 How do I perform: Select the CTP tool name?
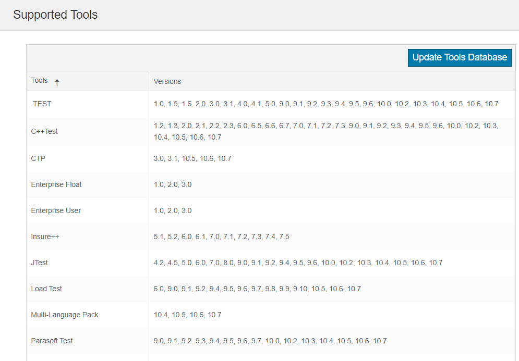click(x=38, y=158)
